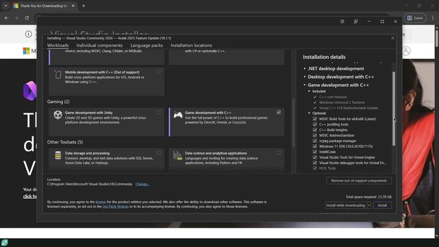Uncheck Visual Studio debugger tools for Unreal

pyautogui.click(x=315, y=163)
